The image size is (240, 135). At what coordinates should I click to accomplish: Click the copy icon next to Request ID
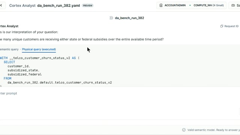click(x=222, y=26)
